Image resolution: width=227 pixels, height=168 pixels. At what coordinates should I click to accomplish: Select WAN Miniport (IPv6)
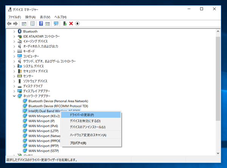(x=43, y=126)
